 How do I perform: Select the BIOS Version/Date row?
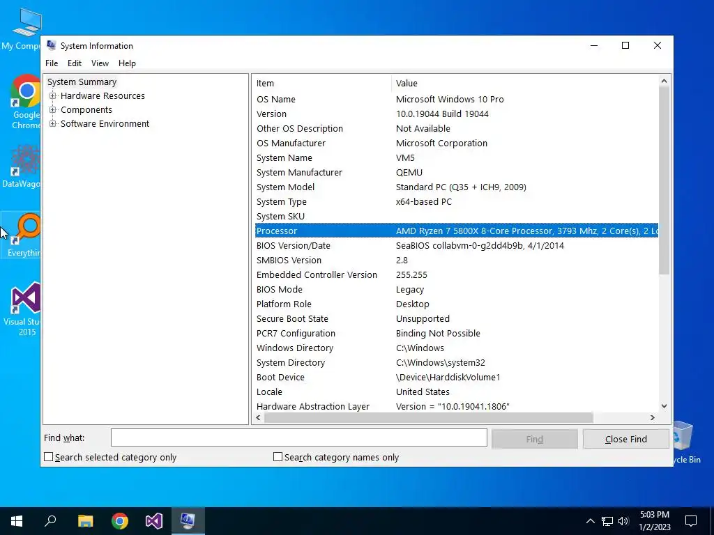[x=456, y=246]
